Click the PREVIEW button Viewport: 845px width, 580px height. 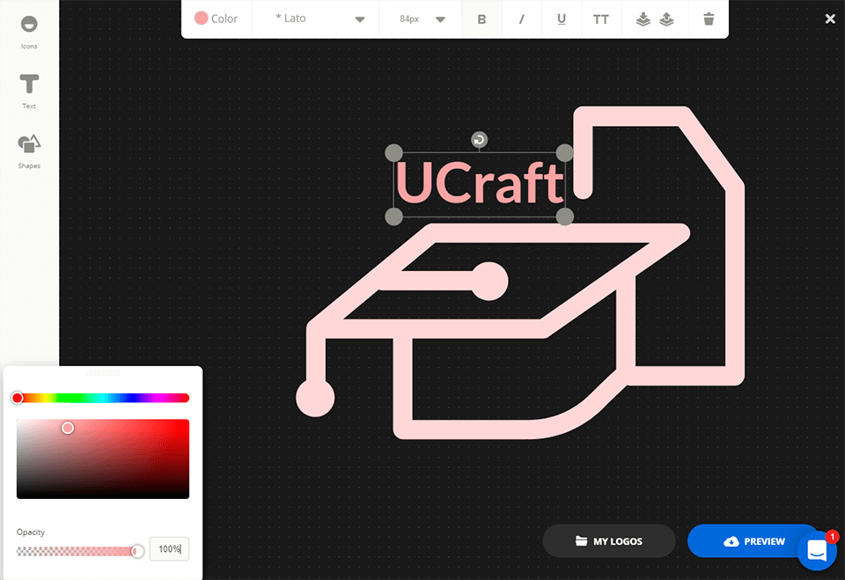point(755,540)
